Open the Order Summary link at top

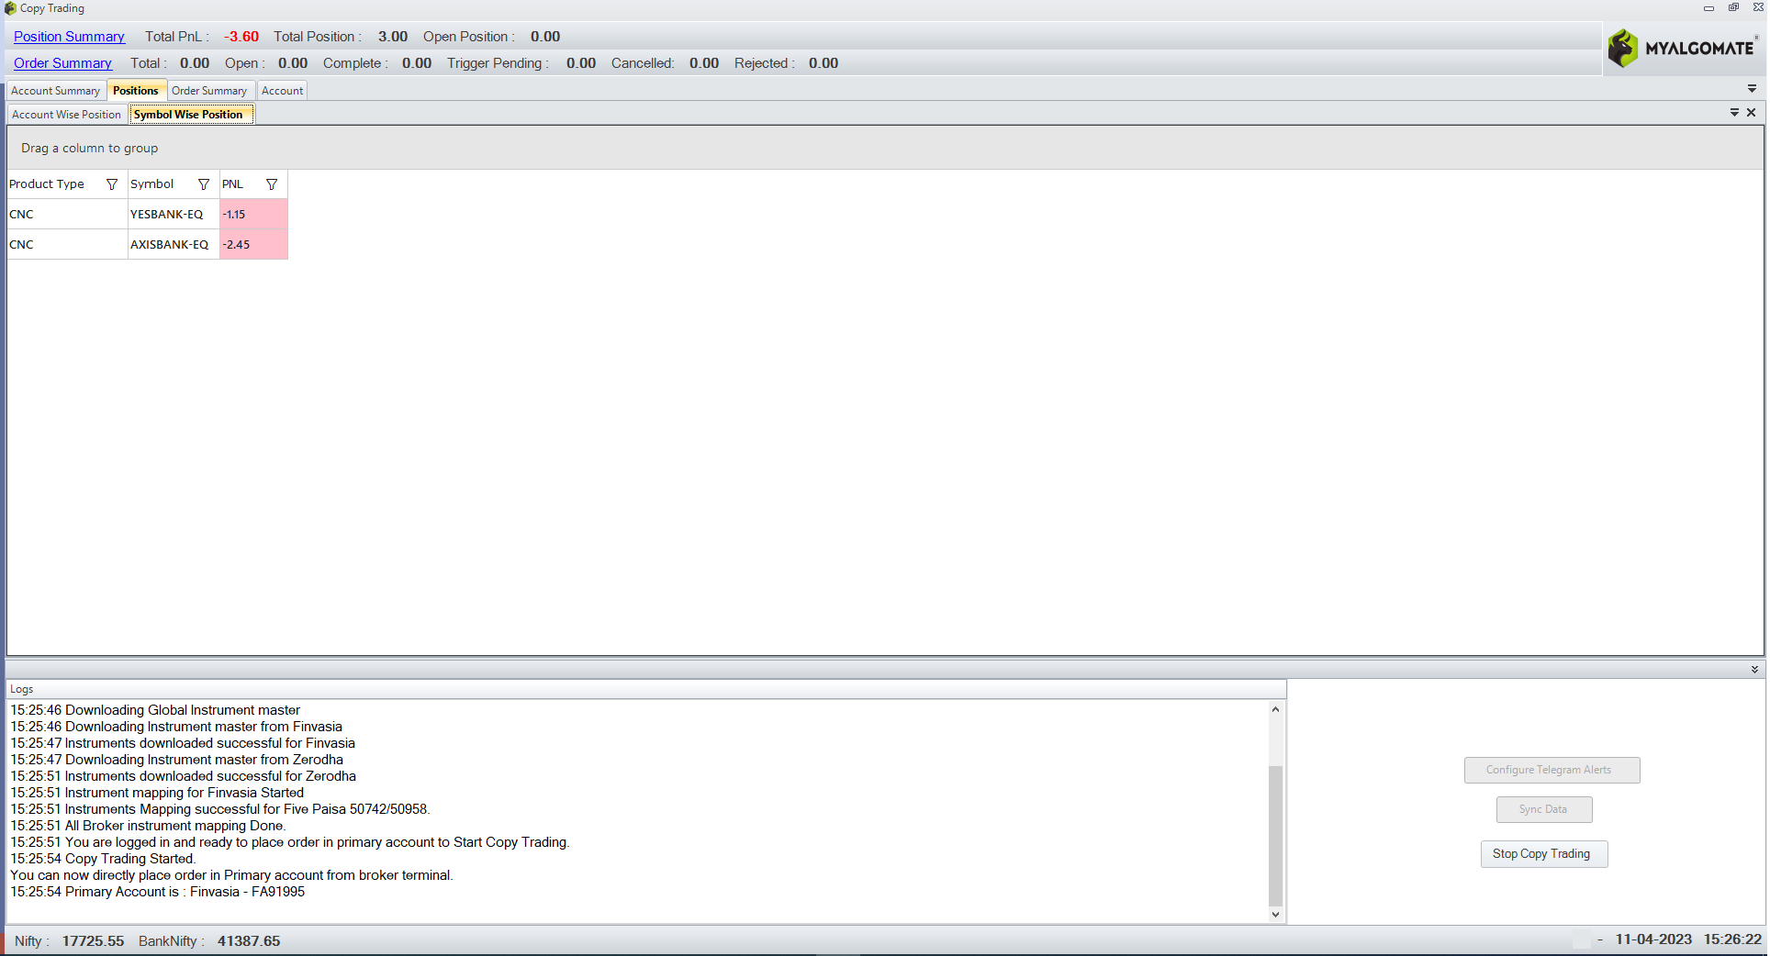pos(62,63)
